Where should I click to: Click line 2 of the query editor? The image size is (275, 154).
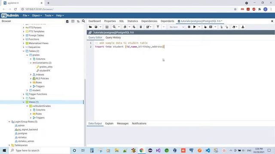click(x=130, y=47)
